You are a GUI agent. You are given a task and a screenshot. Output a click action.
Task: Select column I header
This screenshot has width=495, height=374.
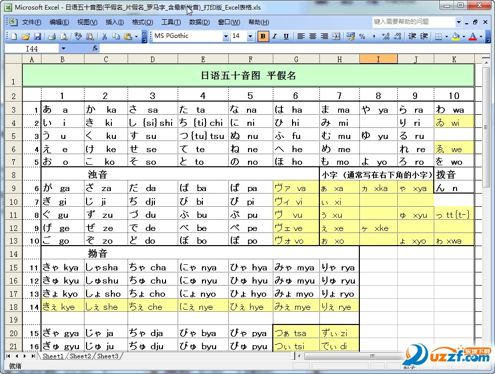(x=378, y=59)
